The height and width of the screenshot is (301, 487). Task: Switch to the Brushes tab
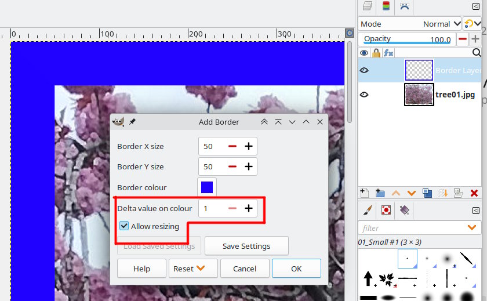click(x=368, y=211)
